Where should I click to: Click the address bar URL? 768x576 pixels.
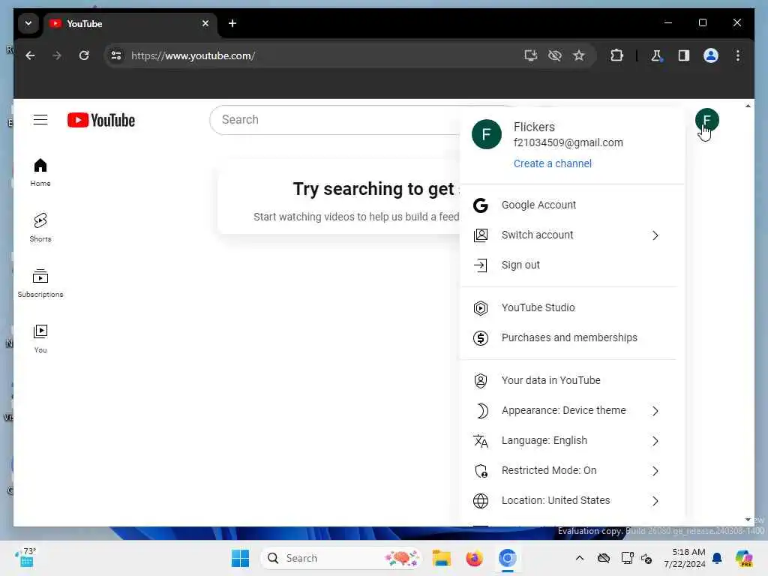pyautogui.click(x=193, y=55)
